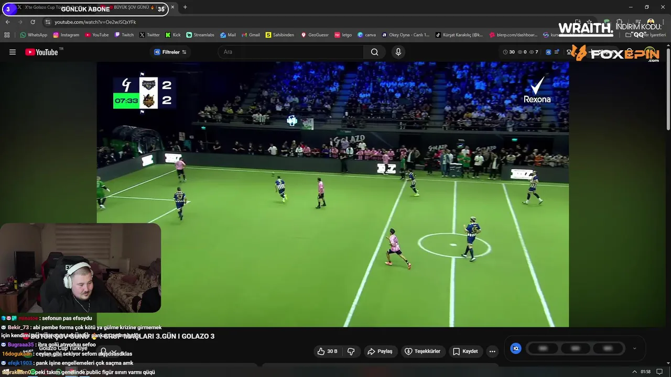
Task: Focus the Ara search field
Action: click(x=291, y=52)
